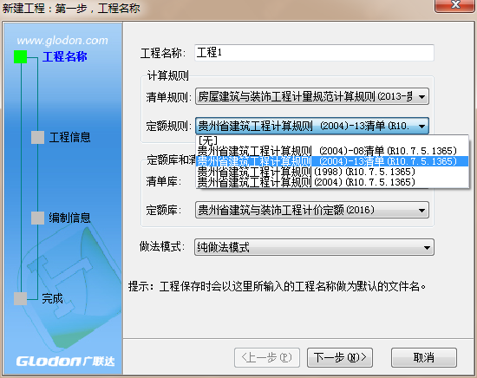Choose 贵州省建筑工程计算规则 (2004)-13清单 highlighted option
The image size is (477, 378).
pyautogui.click(x=332, y=161)
